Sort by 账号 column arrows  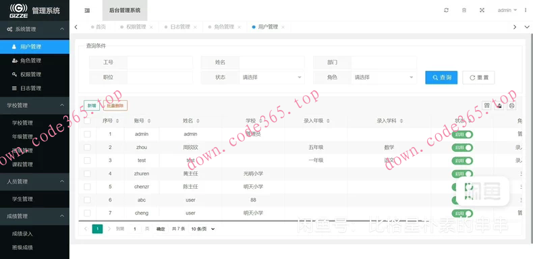point(149,121)
